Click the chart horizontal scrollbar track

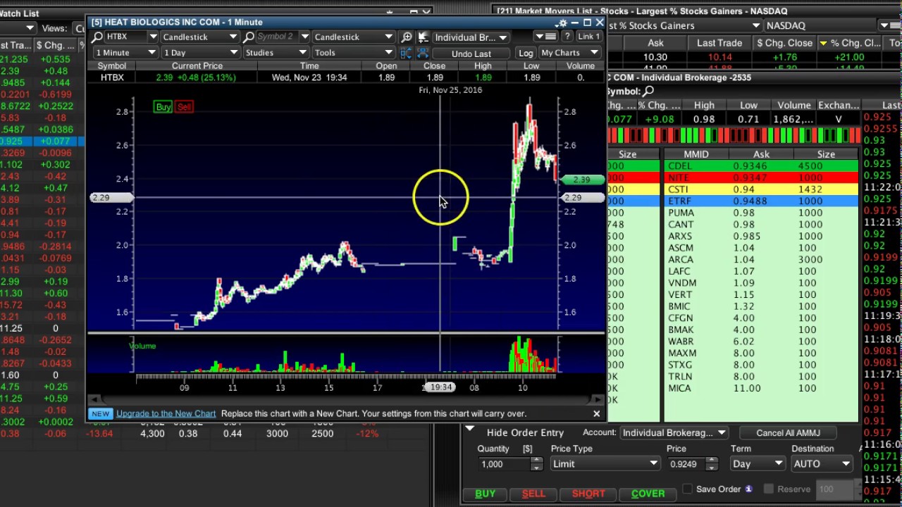coord(345,399)
